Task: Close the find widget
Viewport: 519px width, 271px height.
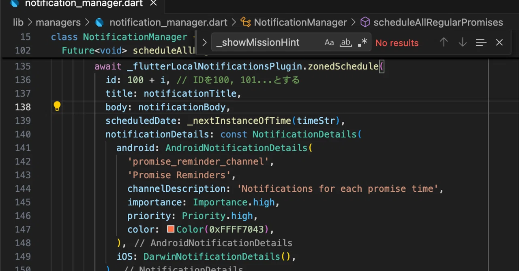Action: 500,42
